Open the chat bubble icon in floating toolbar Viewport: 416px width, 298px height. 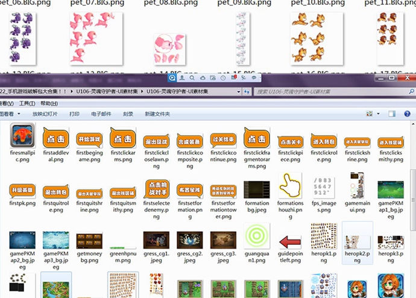(x=254, y=78)
